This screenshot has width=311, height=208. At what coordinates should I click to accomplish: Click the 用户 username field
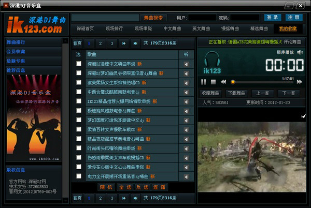click(x=202, y=18)
